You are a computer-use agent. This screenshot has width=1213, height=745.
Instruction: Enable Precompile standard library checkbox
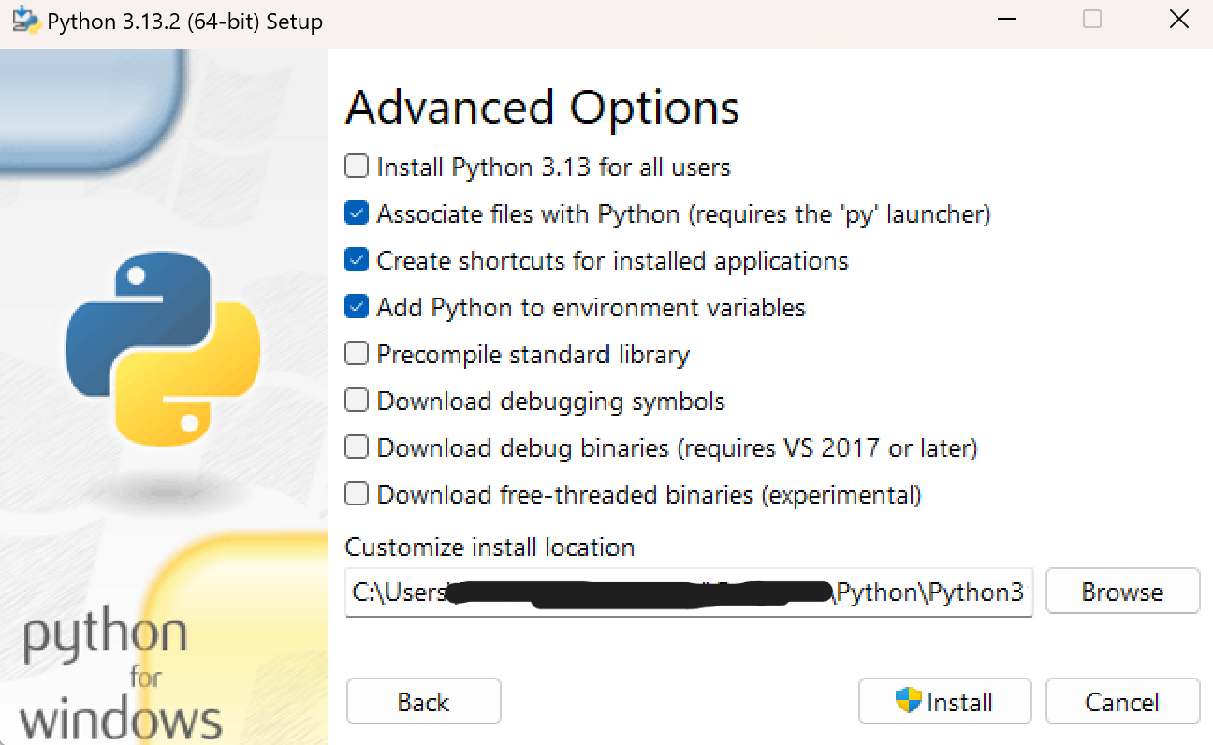pyautogui.click(x=357, y=354)
